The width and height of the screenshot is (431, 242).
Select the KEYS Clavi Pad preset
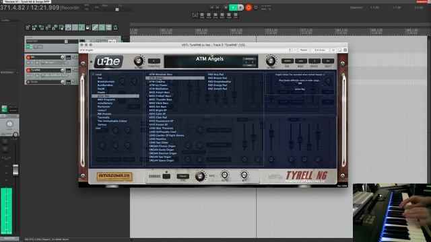point(158,118)
